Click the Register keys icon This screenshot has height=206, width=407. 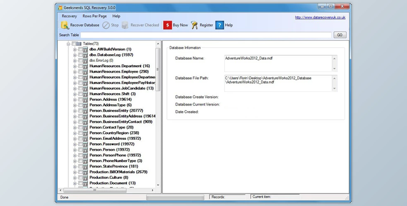[x=194, y=25]
